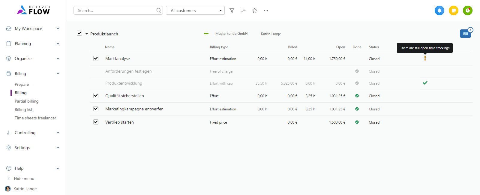480x195 pixels.
Task: Click the orange warning icon for Marktanalyse
Action: click(x=425, y=58)
